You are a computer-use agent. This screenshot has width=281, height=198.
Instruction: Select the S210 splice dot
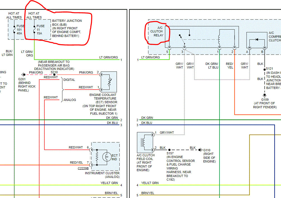tap(54, 75)
